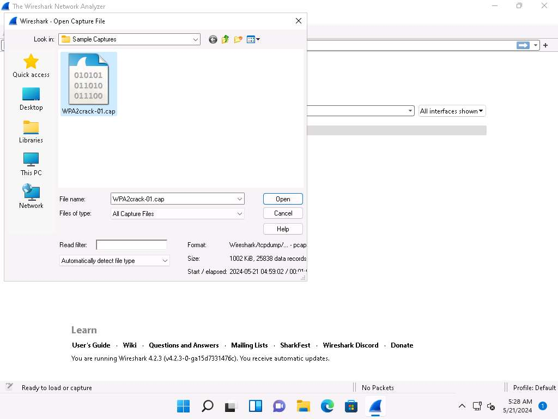Open the file type detection dropdown
Screen dimensions: 558x419
(x=165, y=261)
